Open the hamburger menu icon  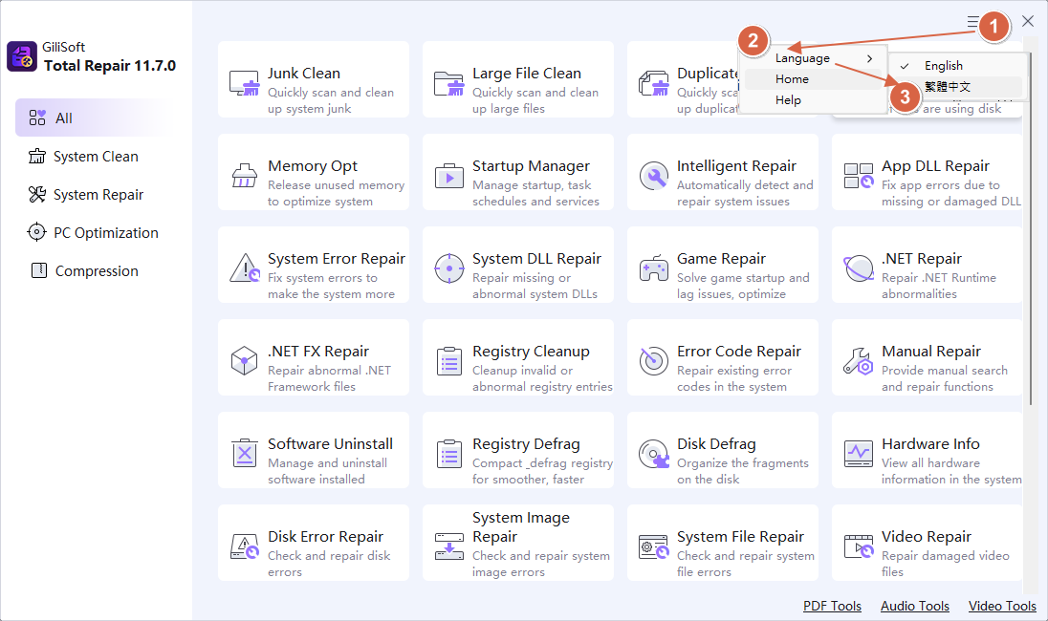973,21
